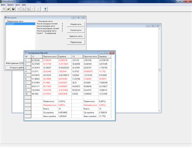
Task: Click the question mark help icon
Action: click(x=45, y=9)
